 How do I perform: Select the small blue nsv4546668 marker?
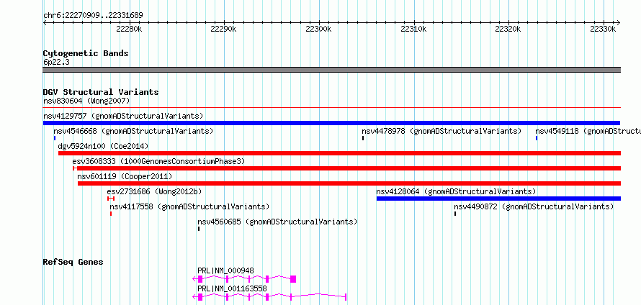tap(54, 138)
